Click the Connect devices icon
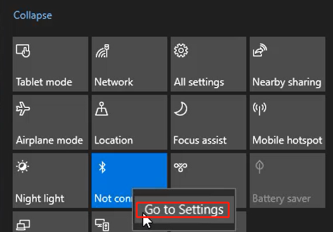Screen dimensions: 333x232 click(x=102, y=225)
